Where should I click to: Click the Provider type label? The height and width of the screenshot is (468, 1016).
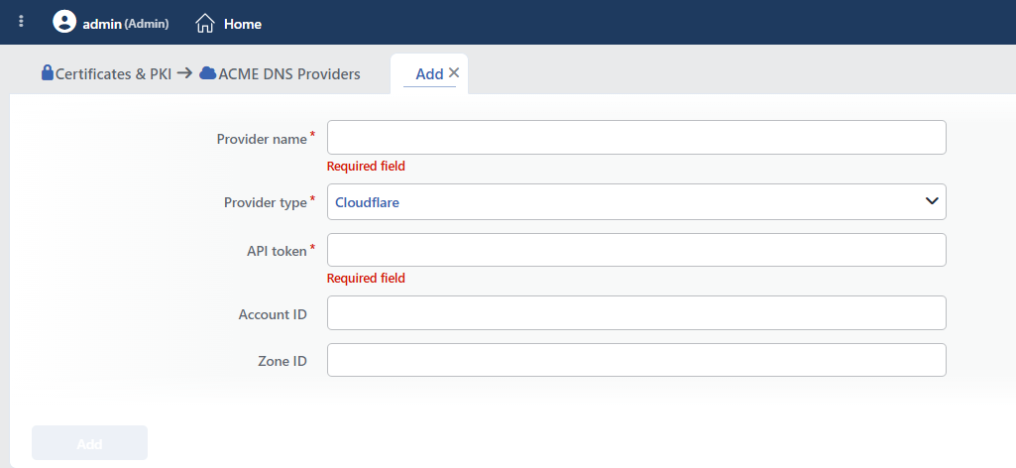click(x=266, y=202)
